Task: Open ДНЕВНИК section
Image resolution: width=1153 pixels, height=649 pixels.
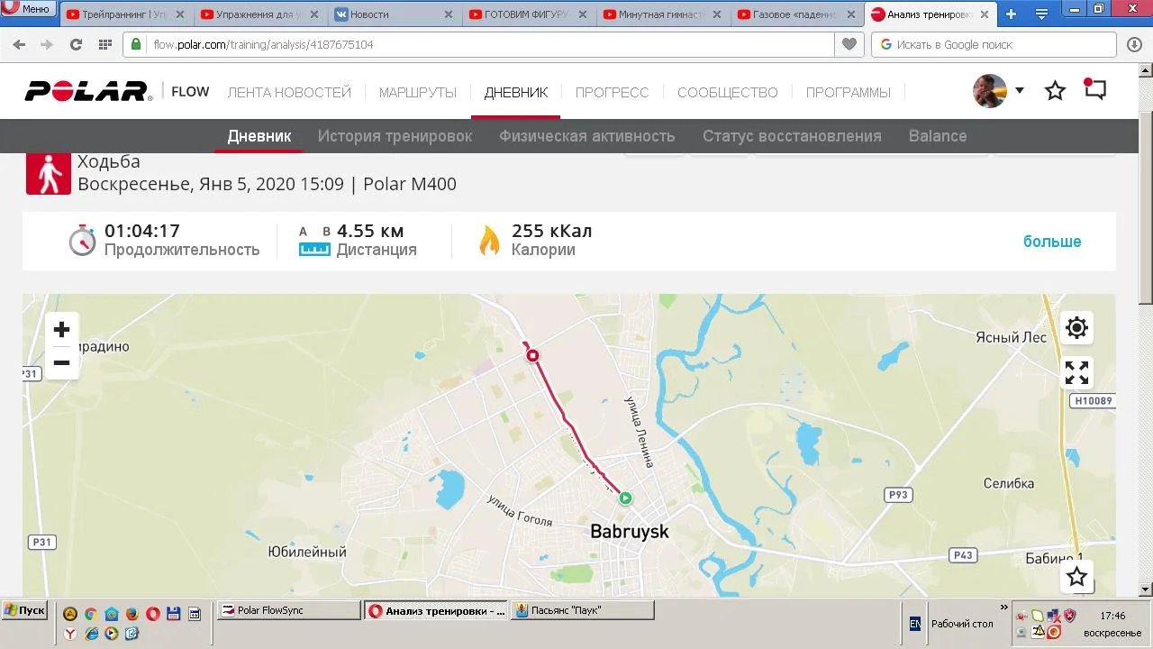Action: click(516, 92)
